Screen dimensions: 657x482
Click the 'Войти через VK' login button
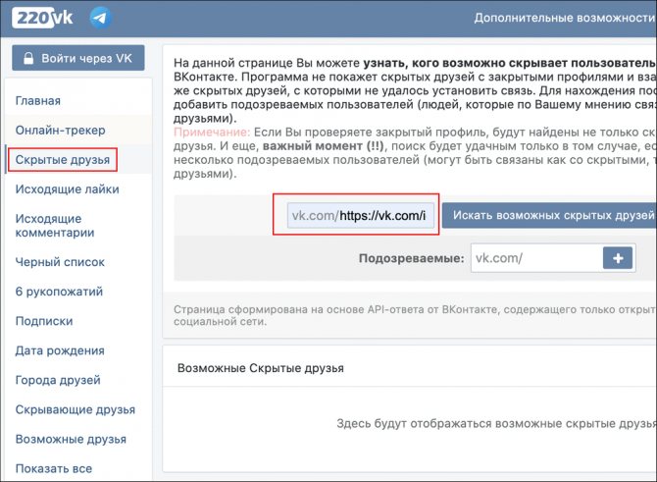point(78,58)
